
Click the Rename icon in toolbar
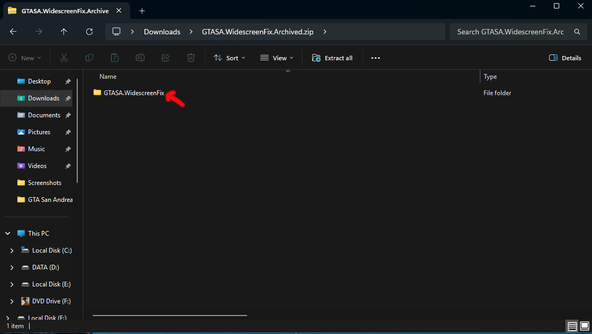pos(140,58)
